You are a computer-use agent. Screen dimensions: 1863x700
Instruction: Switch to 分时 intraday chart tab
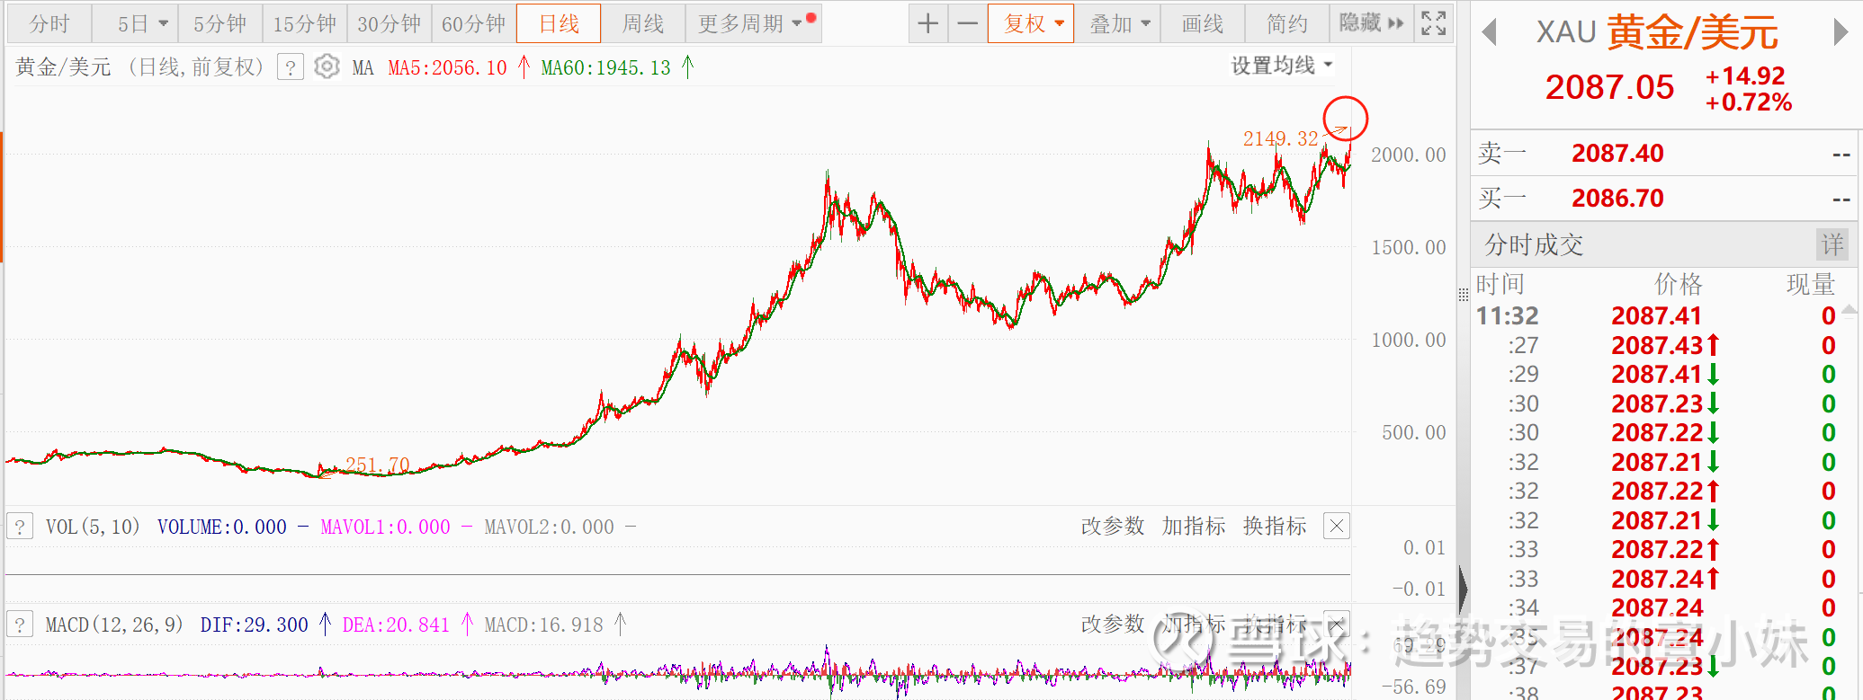click(x=49, y=23)
